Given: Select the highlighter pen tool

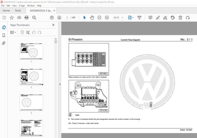Looking at the screenshot, I should [x=158, y=18].
